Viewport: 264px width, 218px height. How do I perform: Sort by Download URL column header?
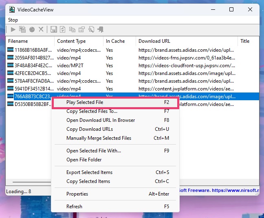tap(187, 41)
